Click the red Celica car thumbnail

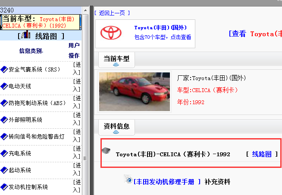point(135,92)
